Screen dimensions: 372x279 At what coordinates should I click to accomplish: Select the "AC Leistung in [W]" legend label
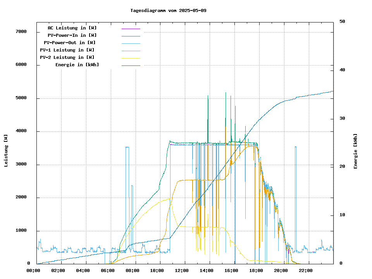coord(72,28)
